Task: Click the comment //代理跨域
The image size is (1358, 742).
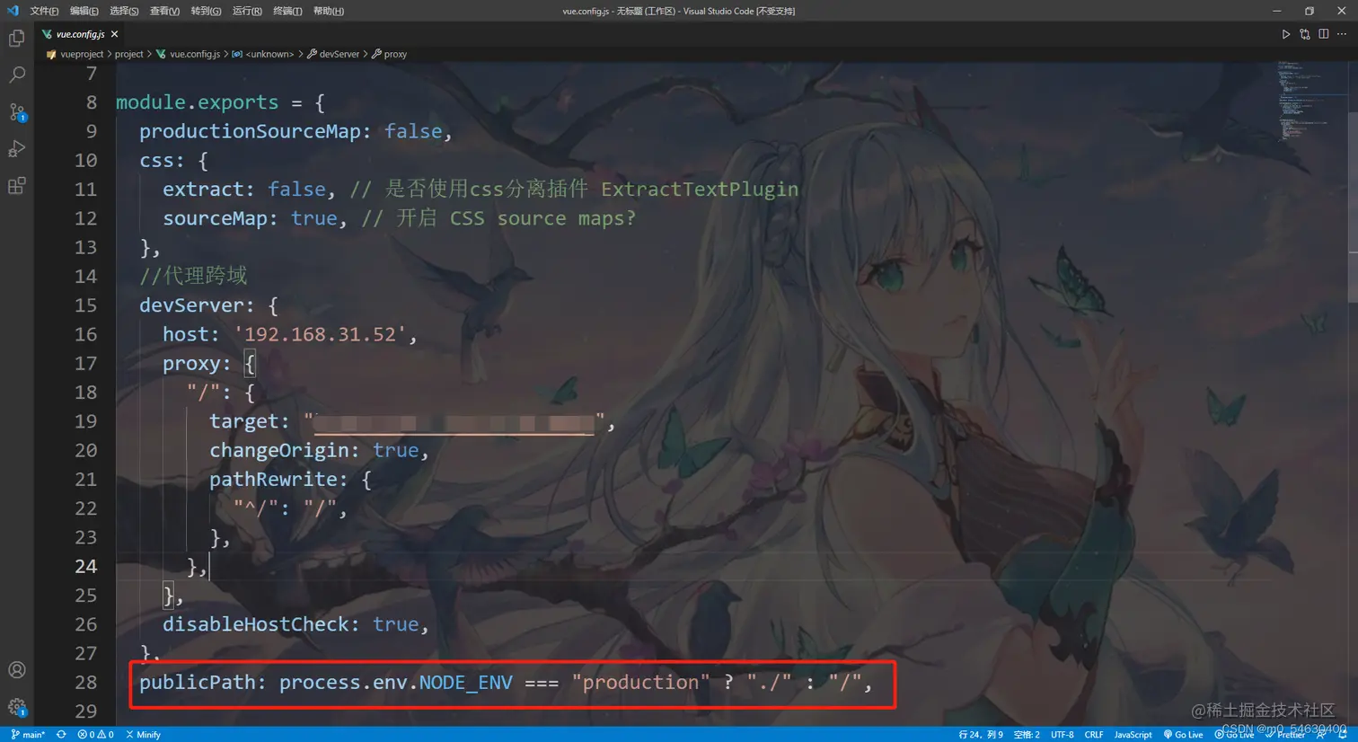Action: pyautogui.click(x=193, y=276)
